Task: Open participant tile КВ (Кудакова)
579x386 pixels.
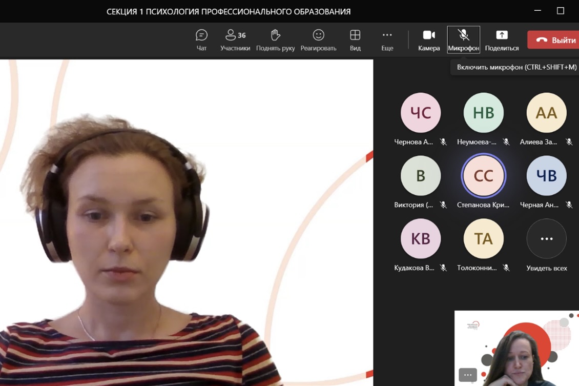Action: pyautogui.click(x=421, y=239)
